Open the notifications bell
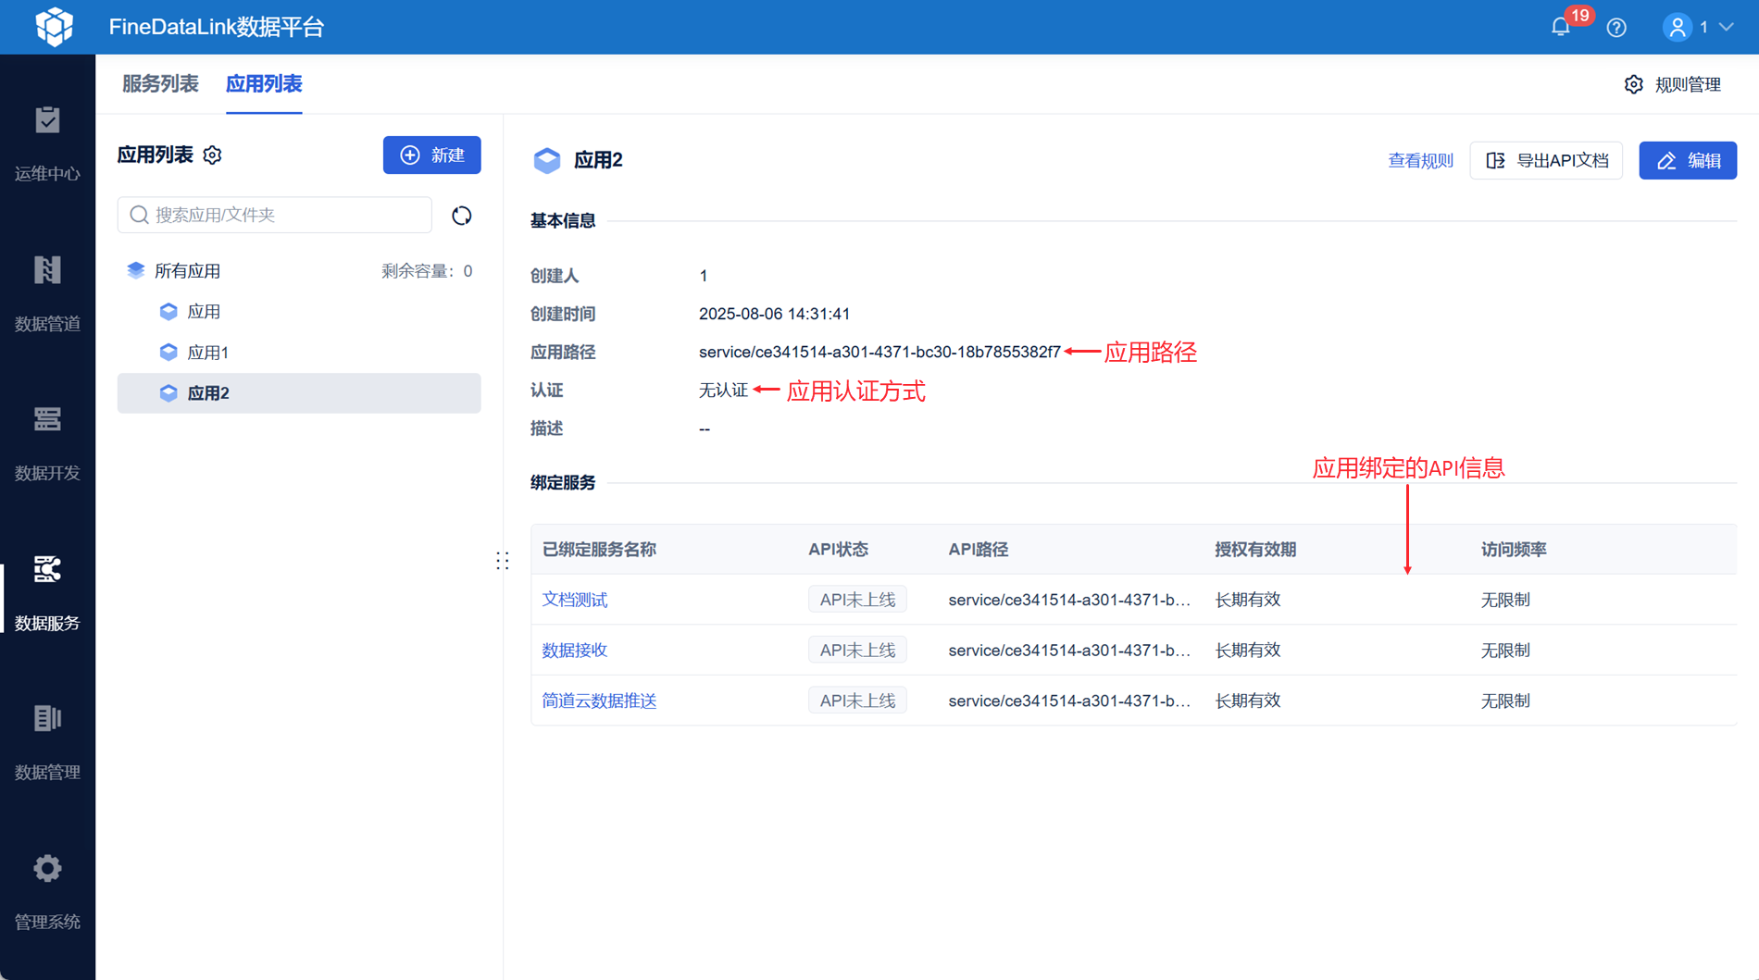The height and width of the screenshot is (980, 1759). pos(1561,28)
